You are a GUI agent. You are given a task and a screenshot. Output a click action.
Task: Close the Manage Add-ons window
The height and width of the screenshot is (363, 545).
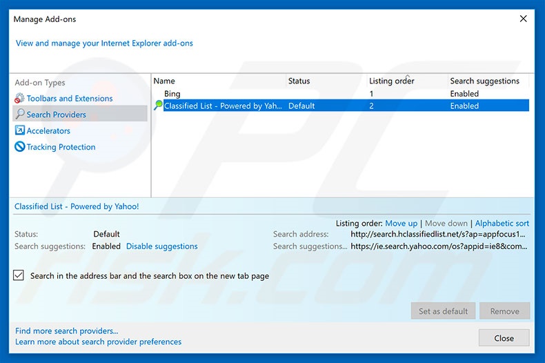(523, 19)
